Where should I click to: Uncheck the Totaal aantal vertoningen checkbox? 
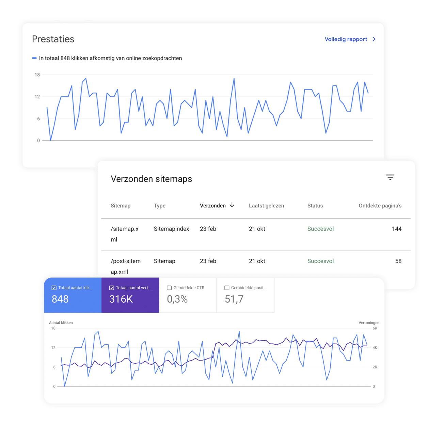click(111, 288)
